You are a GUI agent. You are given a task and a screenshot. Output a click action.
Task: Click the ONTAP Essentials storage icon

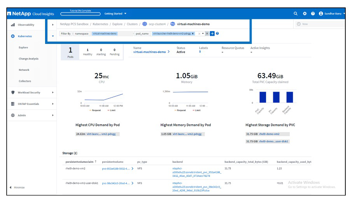[x=13, y=104]
